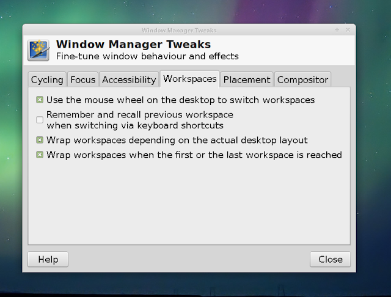Disable mouse wheel workspace switching checkbox

click(x=40, y=99)
